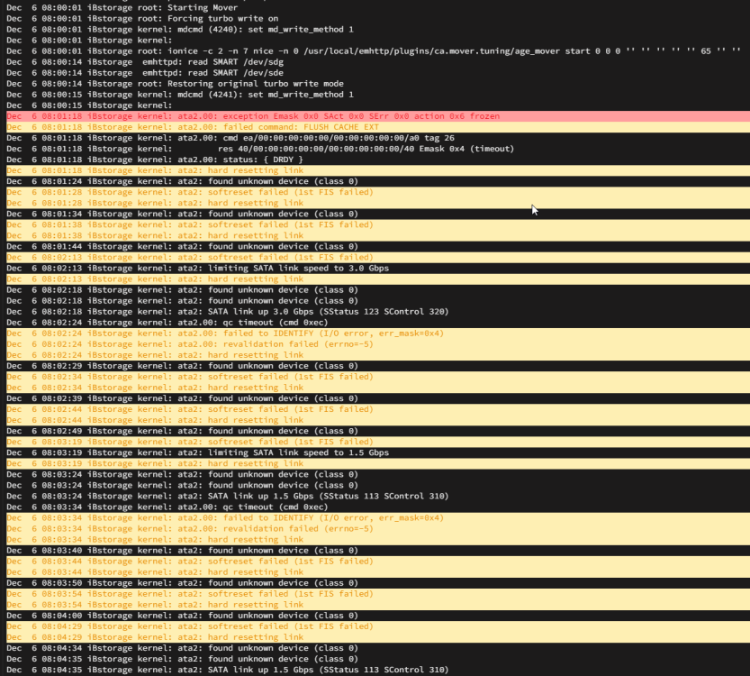This screenshot has width=750, height=676.
Task: Select the "read SMART /dev/sde" entry
Action: (378, 73)
